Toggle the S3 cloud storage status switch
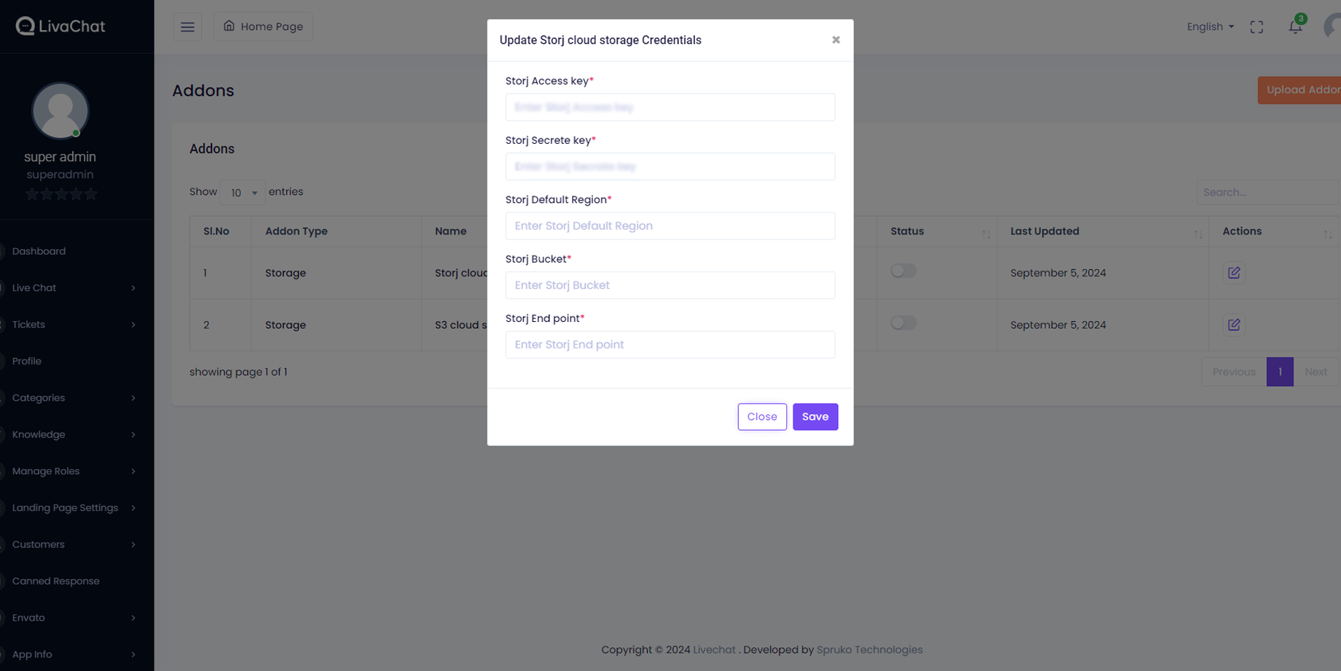Image resolution: width=1341 pixels, height=671 pixels. (903, 323)
